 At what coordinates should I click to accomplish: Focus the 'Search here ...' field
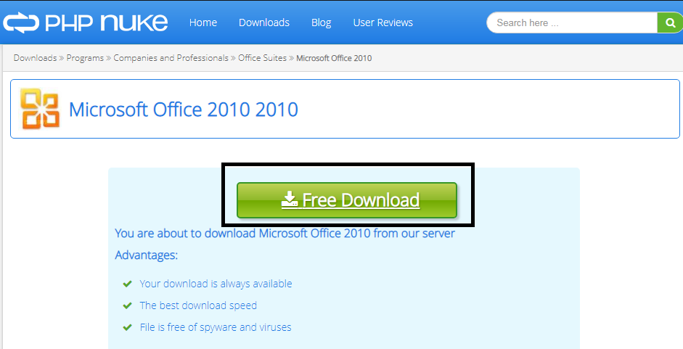tap(572, 22)
